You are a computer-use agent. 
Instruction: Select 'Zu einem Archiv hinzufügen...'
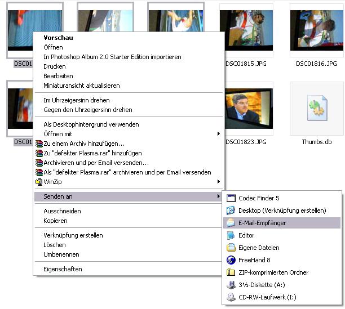coord(129,144)
